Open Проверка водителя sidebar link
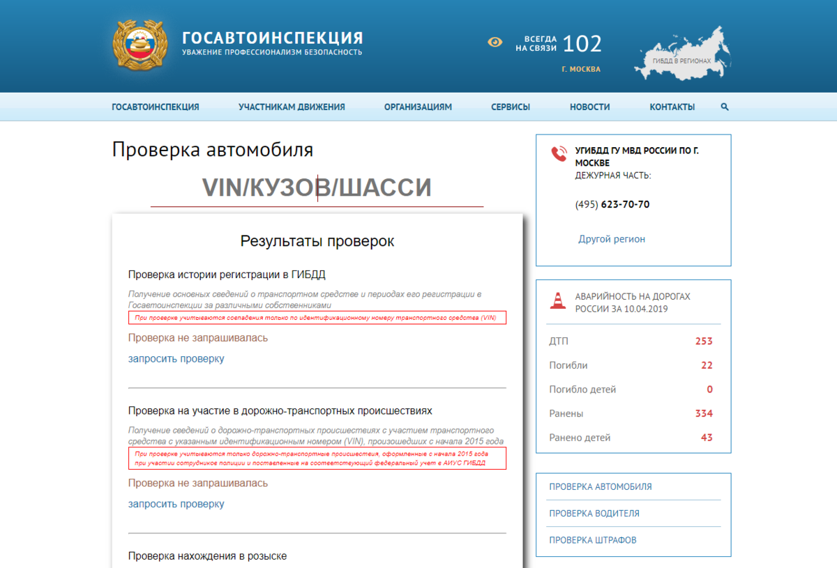The image size is (837, 568). [594, 513]
